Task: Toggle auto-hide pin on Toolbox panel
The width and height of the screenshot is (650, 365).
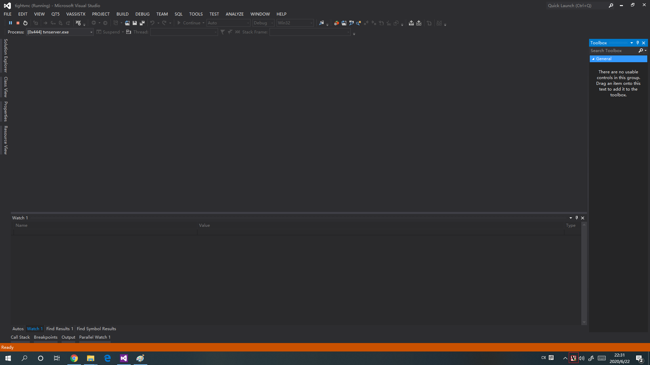Action: click(637, 43)
